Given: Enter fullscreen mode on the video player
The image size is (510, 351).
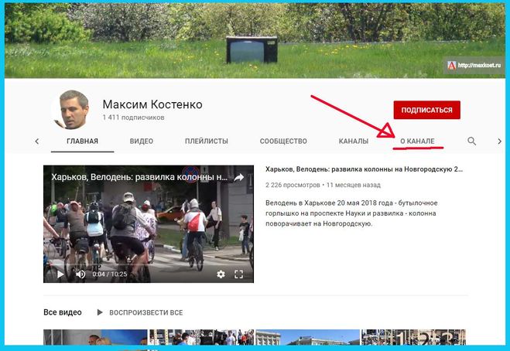Looking at the screenshot, I should [239, 274].
